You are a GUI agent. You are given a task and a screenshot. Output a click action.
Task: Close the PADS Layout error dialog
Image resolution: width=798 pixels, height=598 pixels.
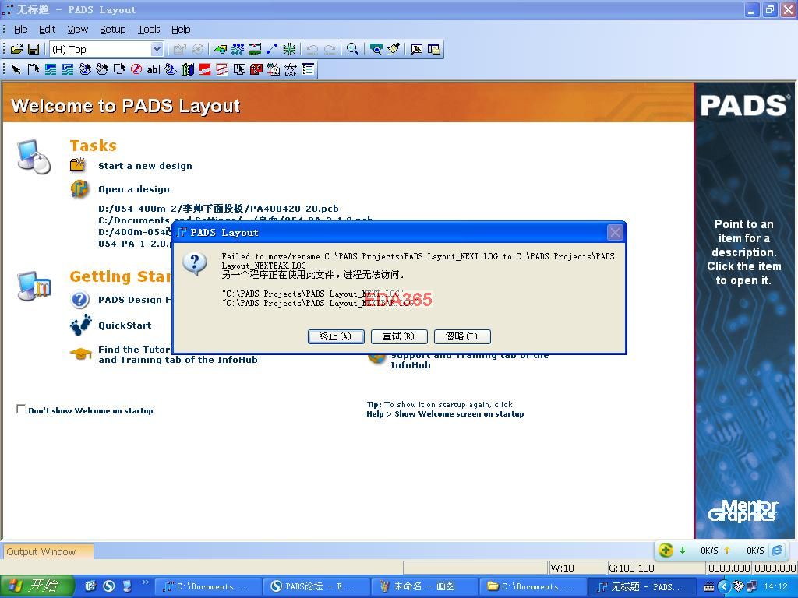615,232
